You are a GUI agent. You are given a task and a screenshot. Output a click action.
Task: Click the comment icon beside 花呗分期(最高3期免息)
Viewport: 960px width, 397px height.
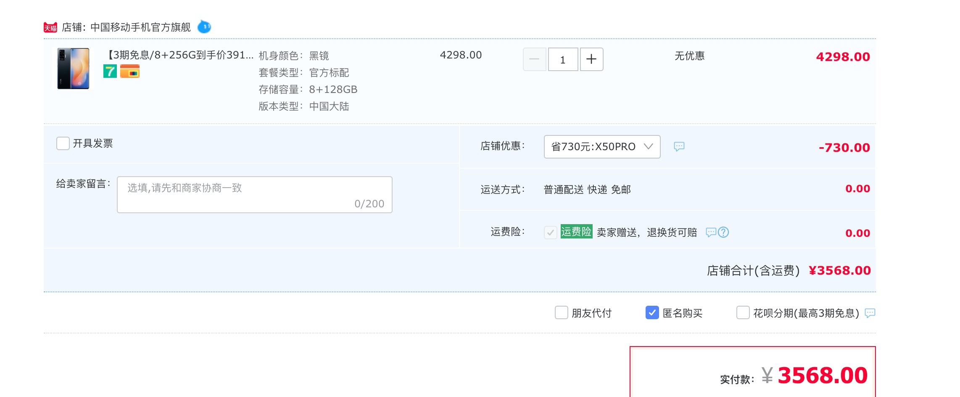click(870, 313)
